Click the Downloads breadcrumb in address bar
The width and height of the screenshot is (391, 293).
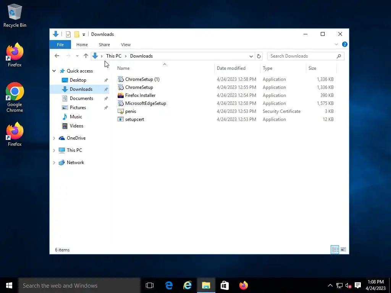[x=141, y=56]
